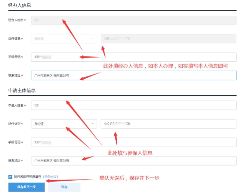Click the 申请人姓名 input field

(x=134, y=105)
